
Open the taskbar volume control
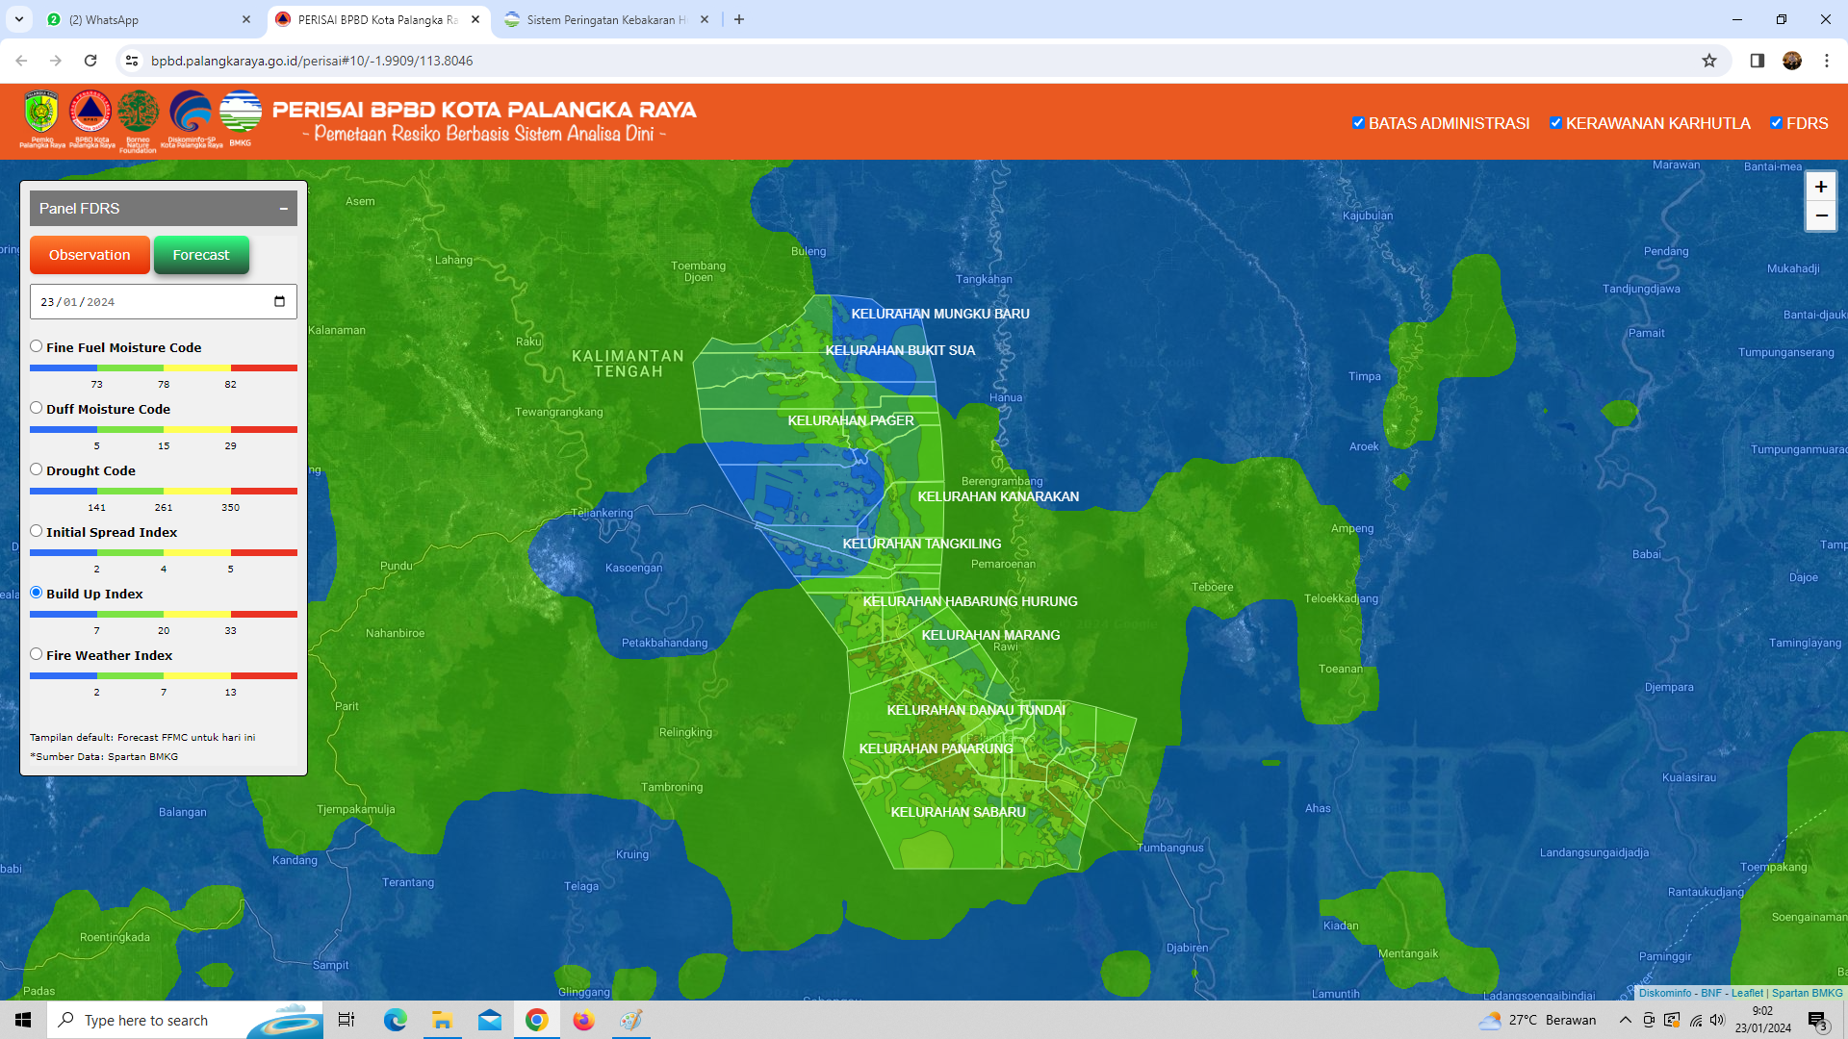pos(1717,1020)
